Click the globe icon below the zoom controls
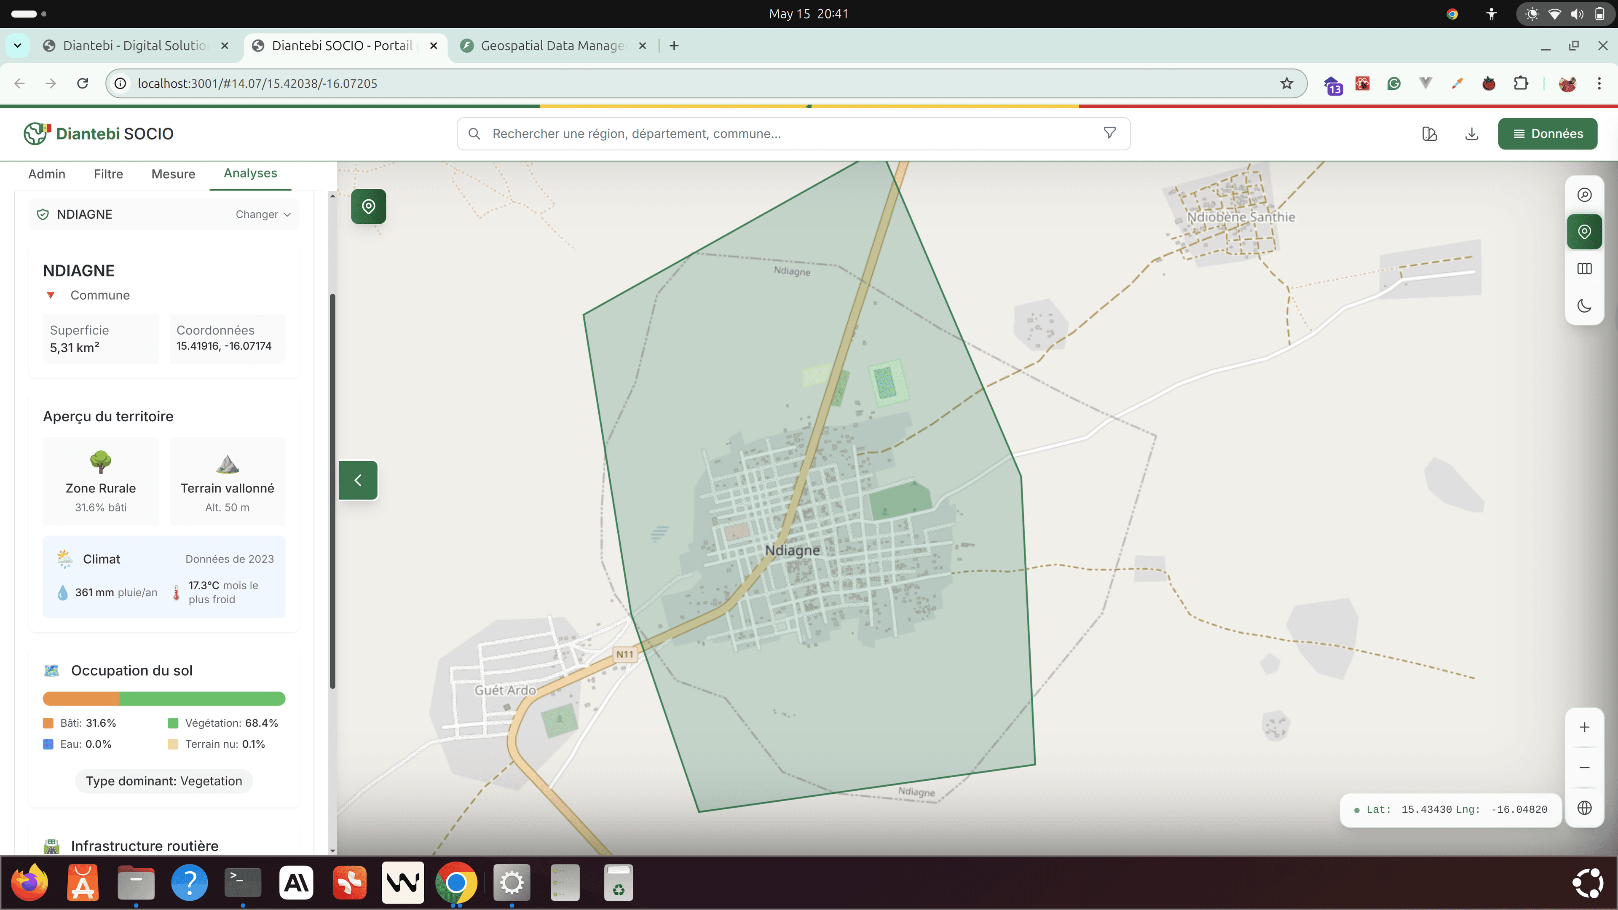 pos(1584,808)
